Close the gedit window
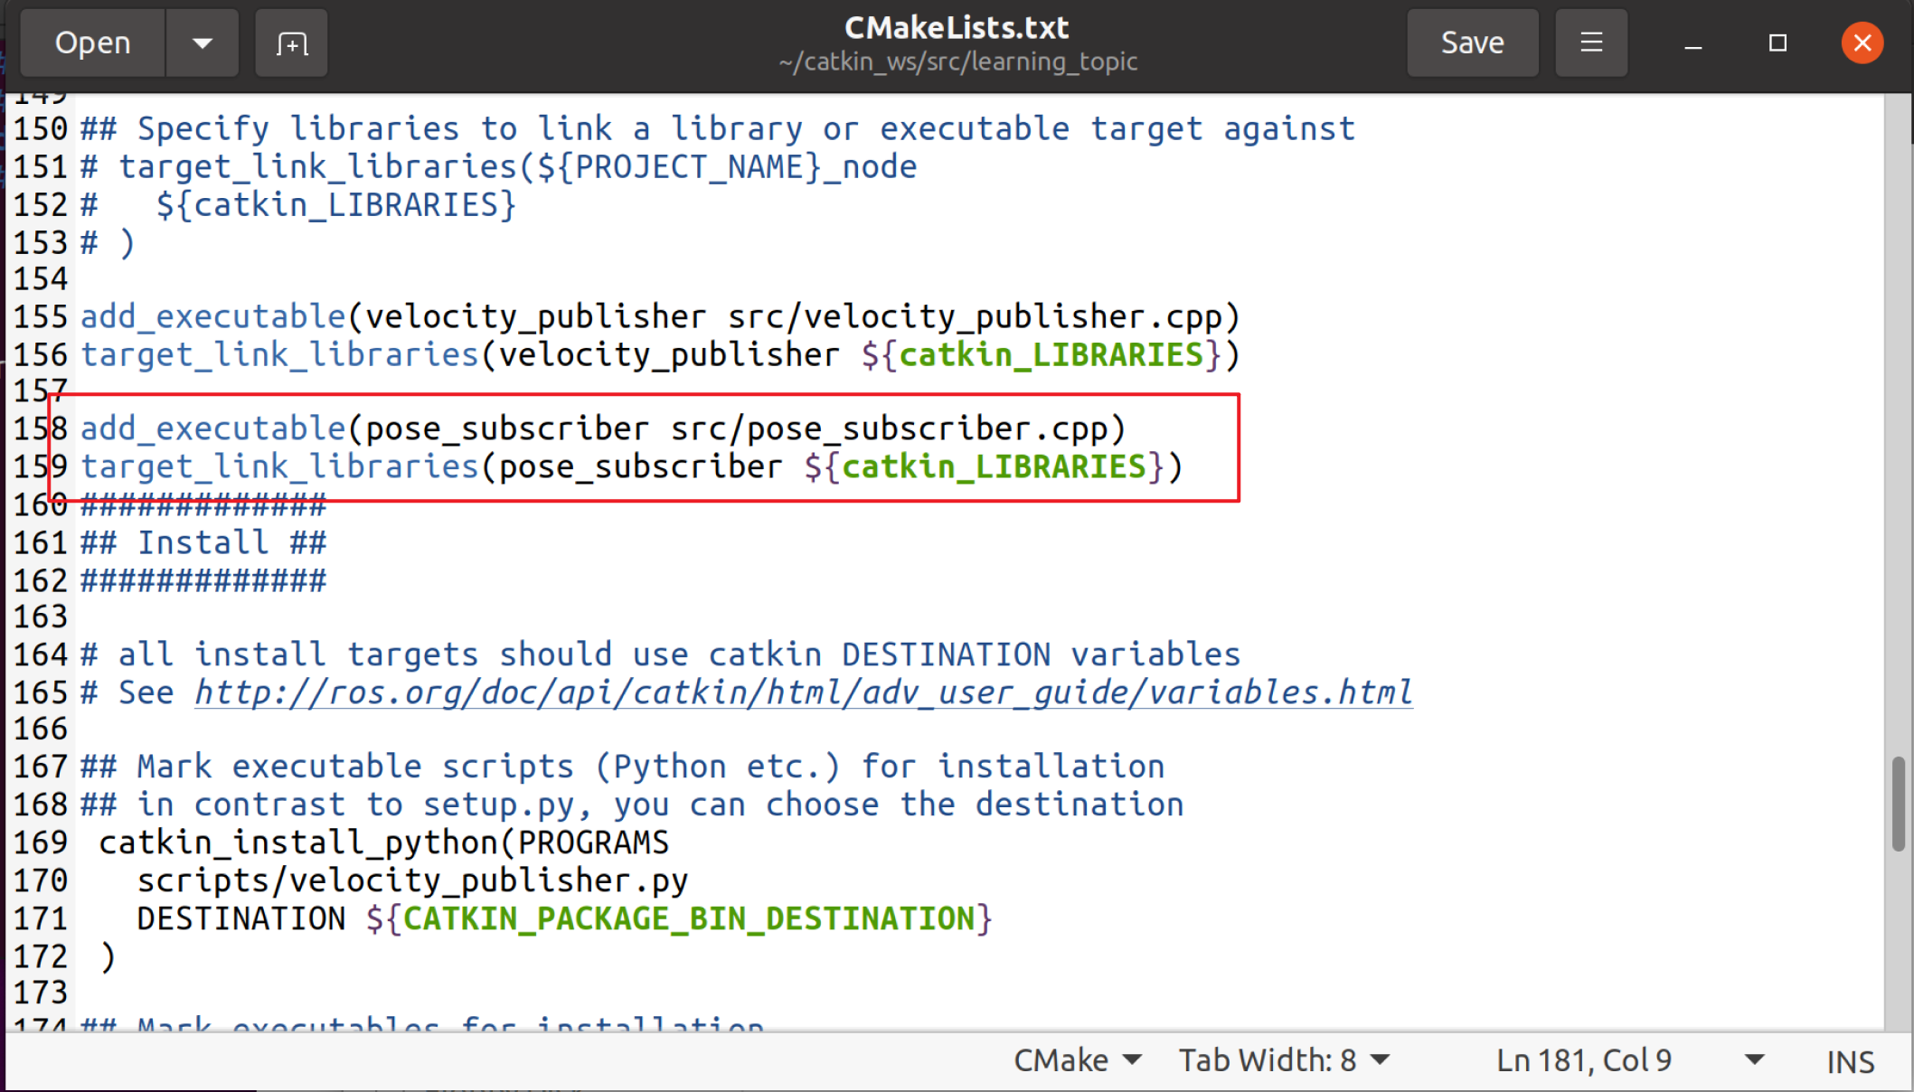This screenshot has height=1092, width=1914. (x=1862, y=42)
